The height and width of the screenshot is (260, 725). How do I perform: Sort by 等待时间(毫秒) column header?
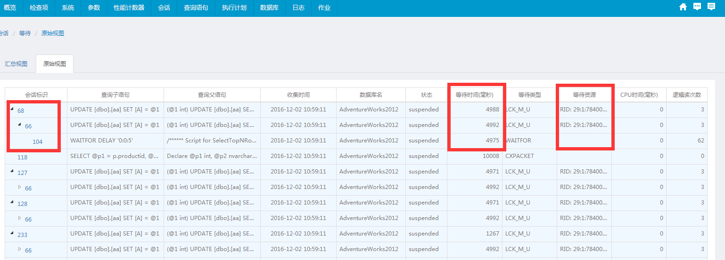474,95
